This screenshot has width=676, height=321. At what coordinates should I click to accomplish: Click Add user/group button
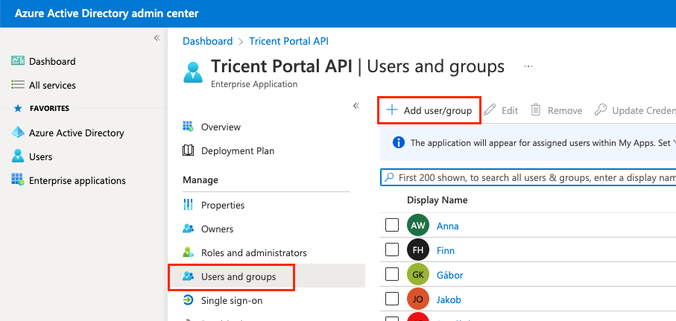(429, 111)
